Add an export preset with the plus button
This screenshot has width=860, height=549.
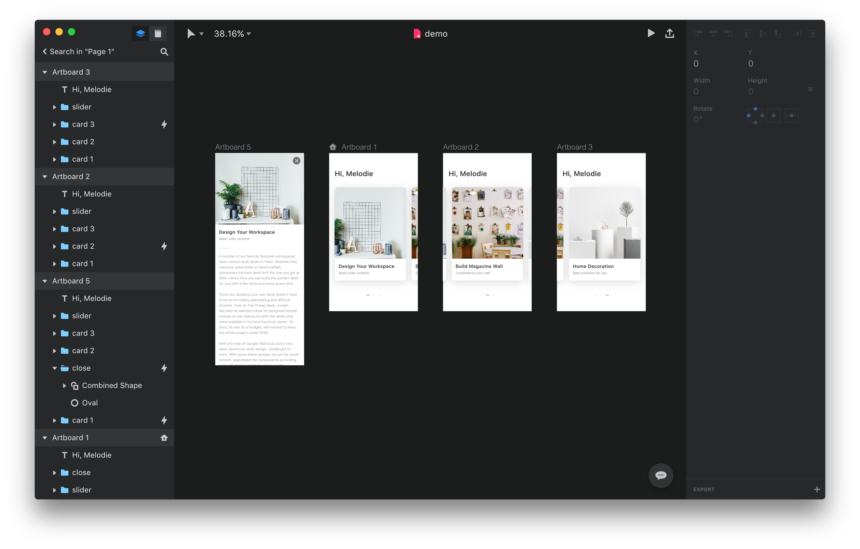(x=817, y=489)
